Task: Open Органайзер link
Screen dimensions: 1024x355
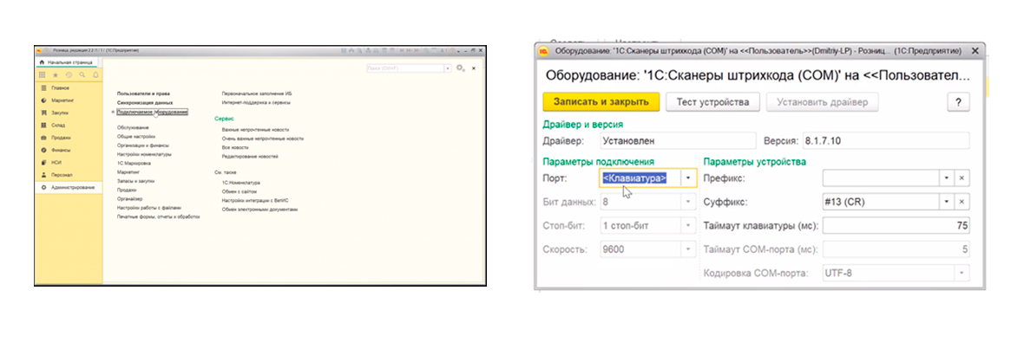Action: [x=130, y=198]
